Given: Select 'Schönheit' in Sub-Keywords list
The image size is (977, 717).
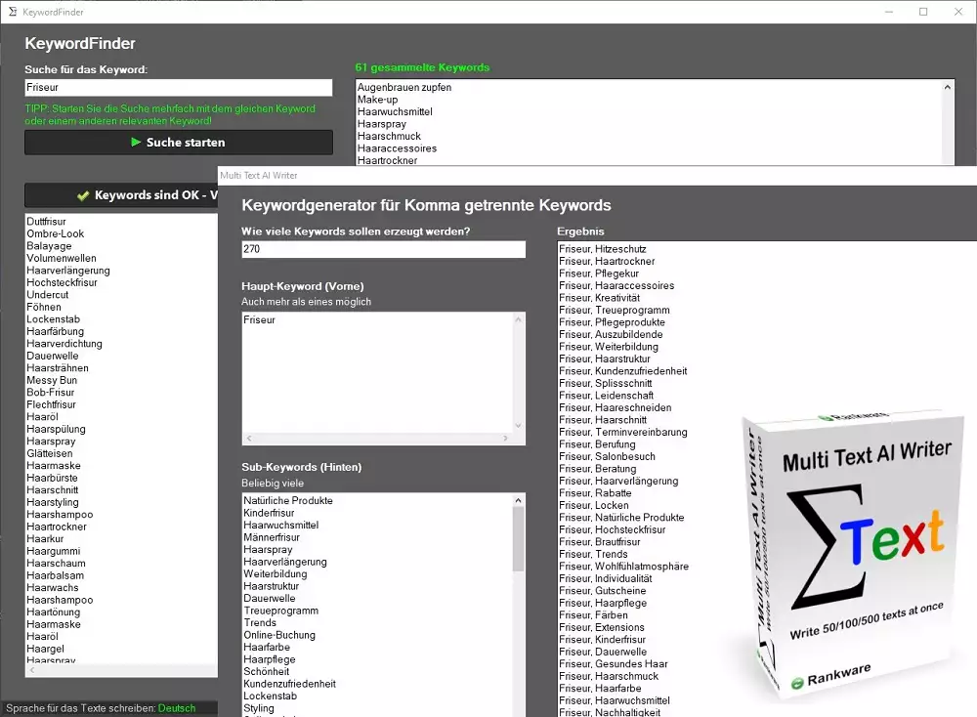Looking at the screenshot, I should tap(266, 671).
